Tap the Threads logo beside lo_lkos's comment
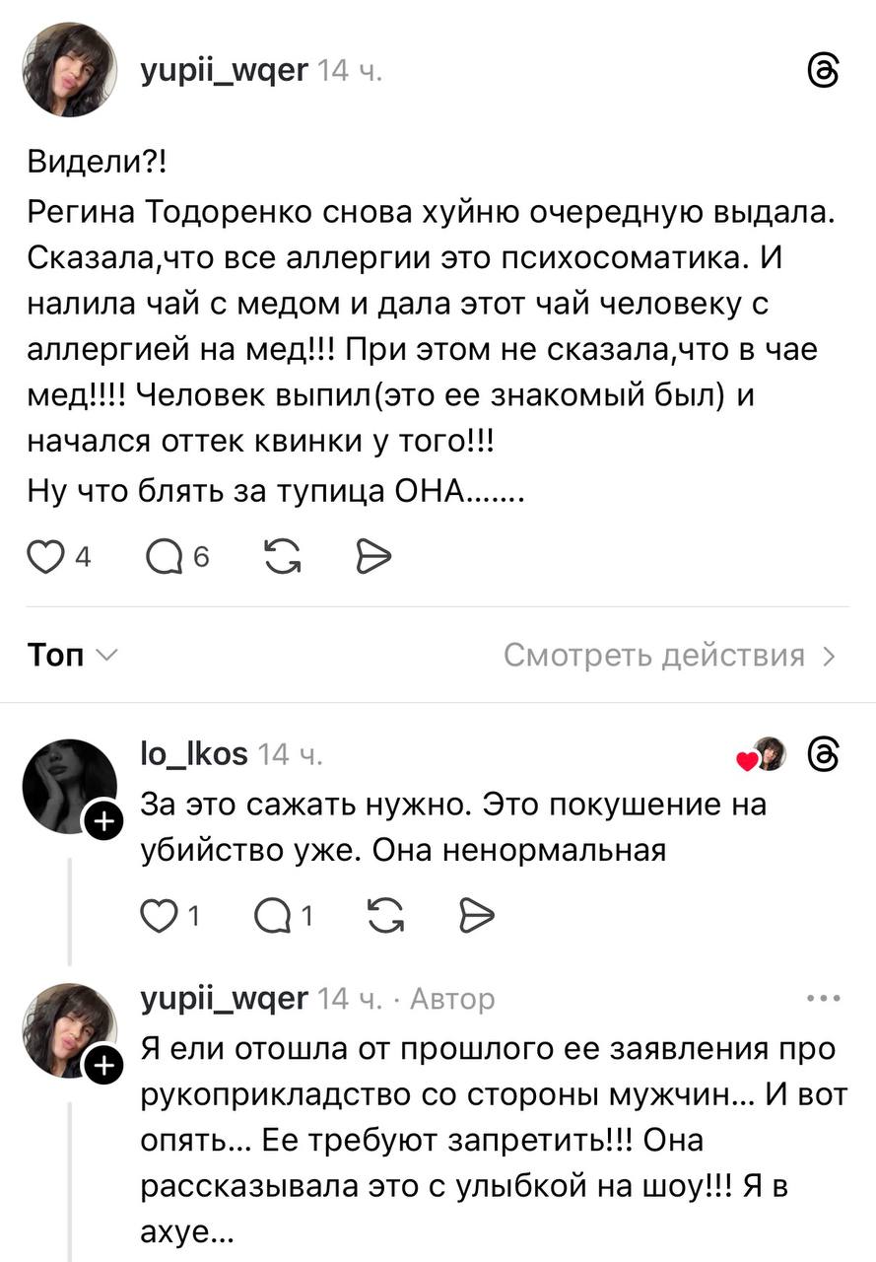Screen dimensions: 876x1262 point(824,755)
